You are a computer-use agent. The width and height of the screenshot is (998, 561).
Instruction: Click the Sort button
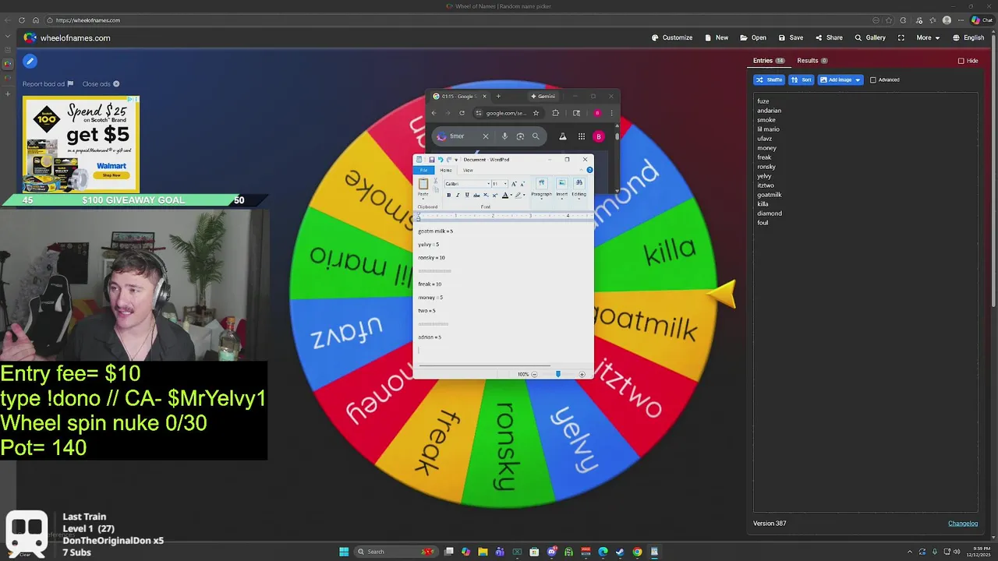[x=802, y=79]
